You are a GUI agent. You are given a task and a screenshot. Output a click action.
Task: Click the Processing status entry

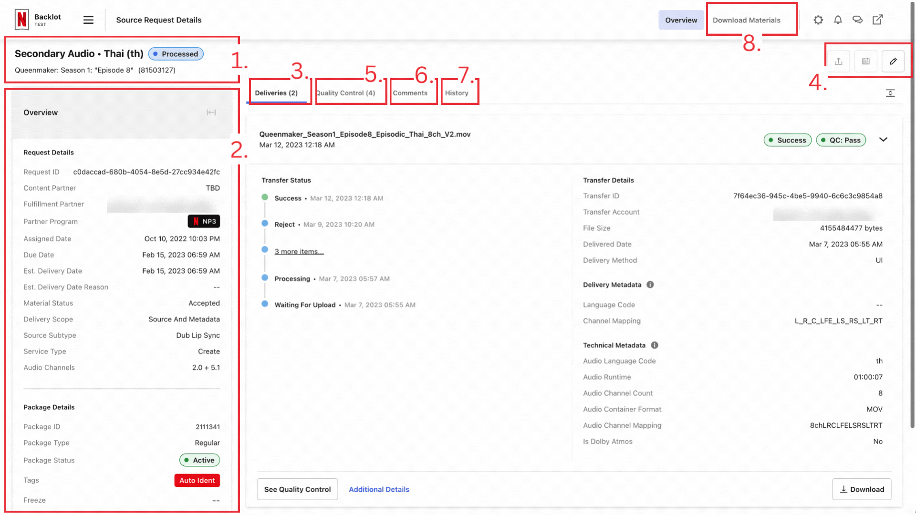[x=332, y=279]
